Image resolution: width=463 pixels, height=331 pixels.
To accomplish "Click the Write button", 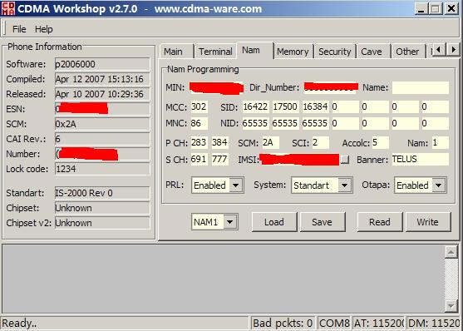I will 428,222.
